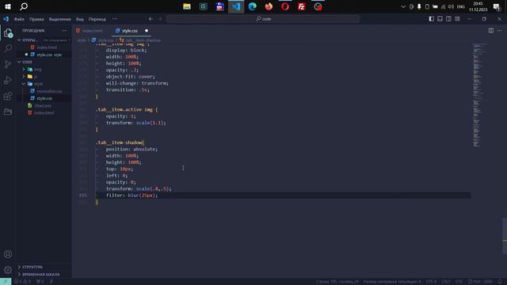
Task: Open Firefox from the taskbar
Action: coord(269,6)
